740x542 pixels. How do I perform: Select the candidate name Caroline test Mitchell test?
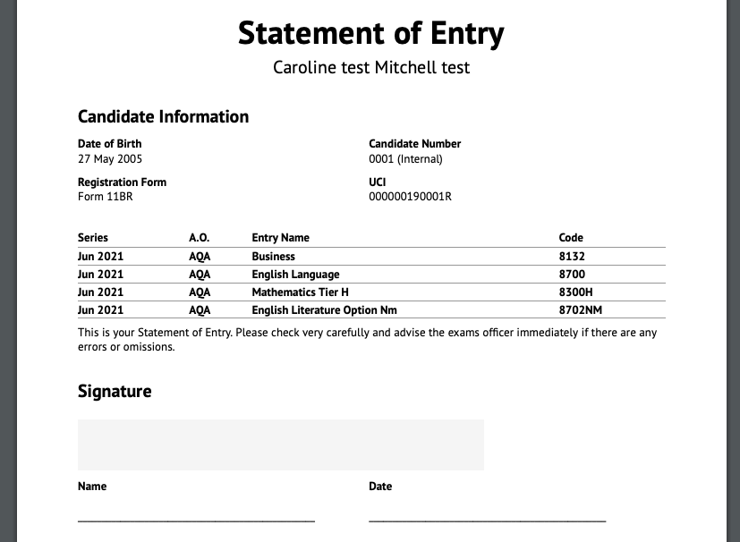pyautogui.click(x=370, y=67)
